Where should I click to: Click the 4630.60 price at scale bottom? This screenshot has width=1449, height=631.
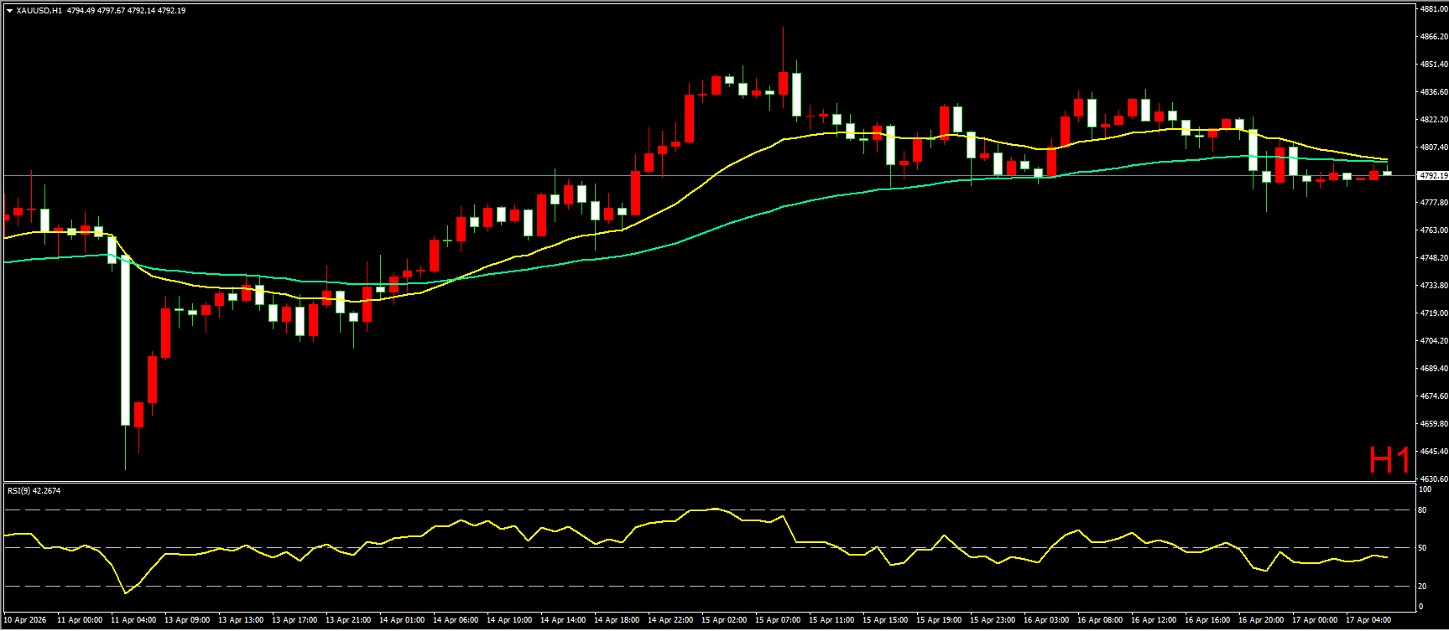pos(1432,479)
